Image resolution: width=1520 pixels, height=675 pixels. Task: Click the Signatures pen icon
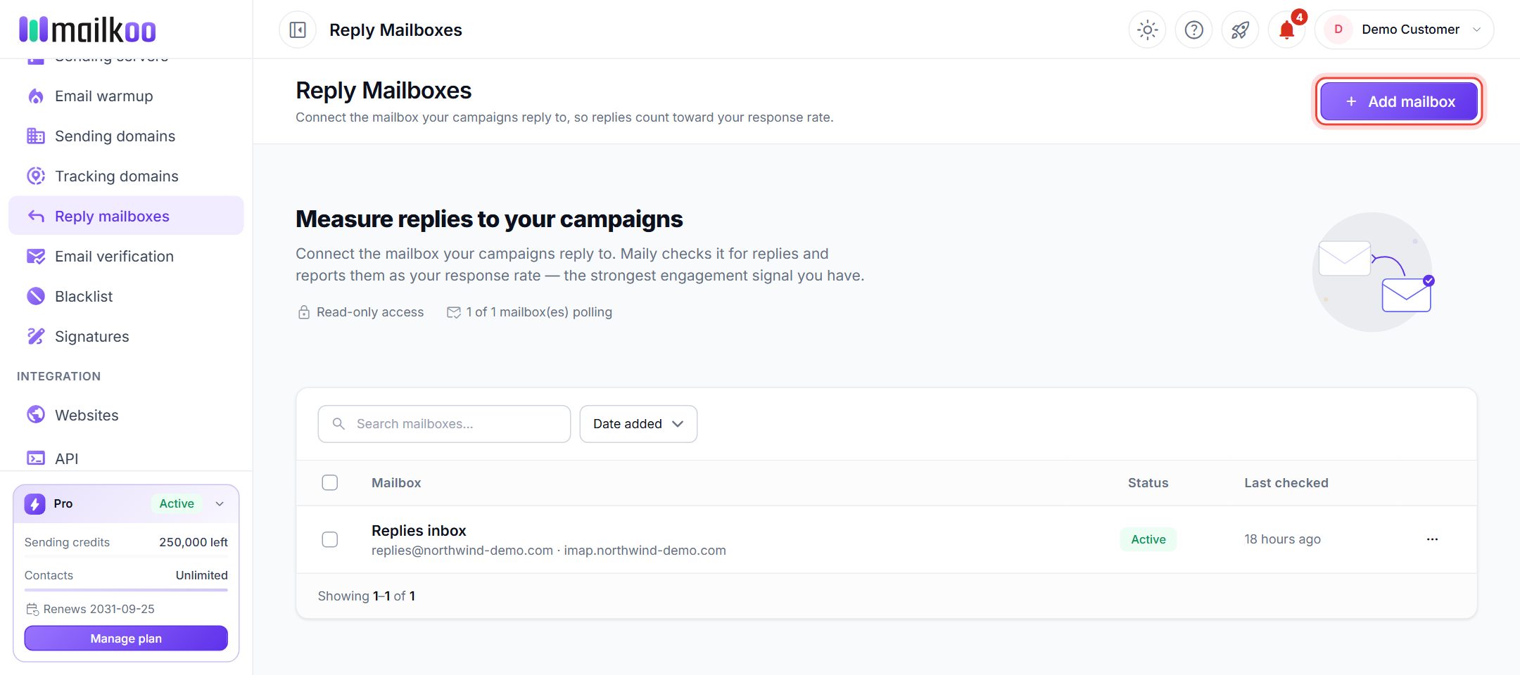[36, 337]
